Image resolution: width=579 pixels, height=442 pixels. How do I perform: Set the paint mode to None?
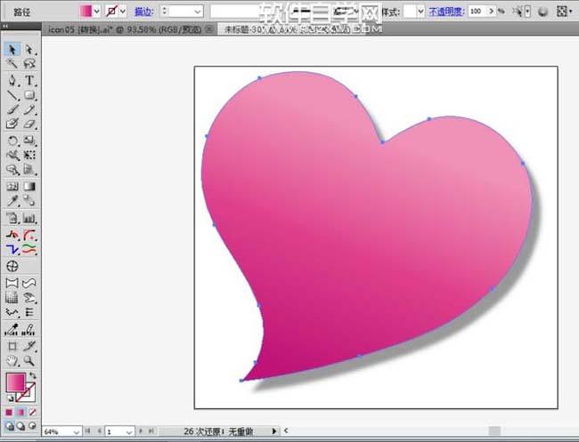(x=34, y=412)
